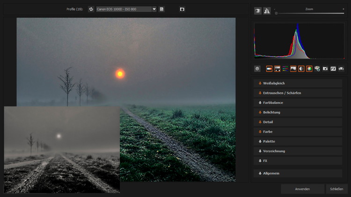The image size is (351, 197).
Task: Save the profile with the disk icon
Action: coord(161,9)
